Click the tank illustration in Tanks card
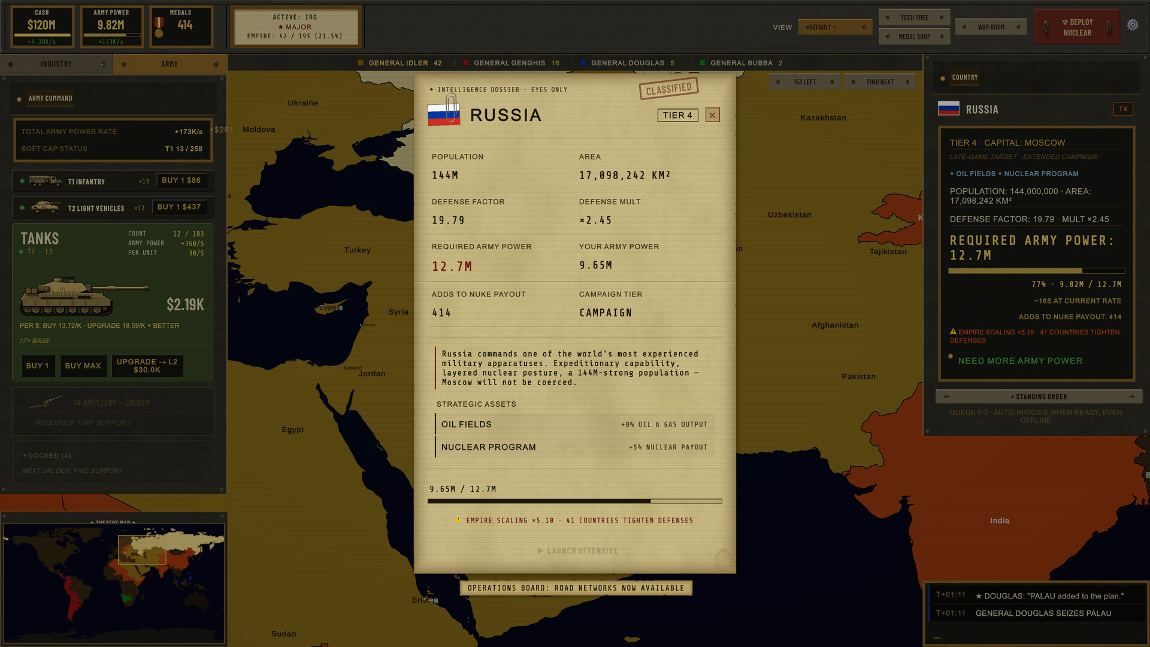Screen dimensions: 1150x647 point(84,296)
